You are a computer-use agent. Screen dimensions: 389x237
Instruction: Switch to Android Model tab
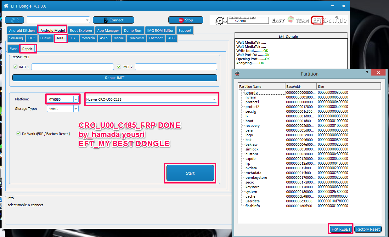53,31
